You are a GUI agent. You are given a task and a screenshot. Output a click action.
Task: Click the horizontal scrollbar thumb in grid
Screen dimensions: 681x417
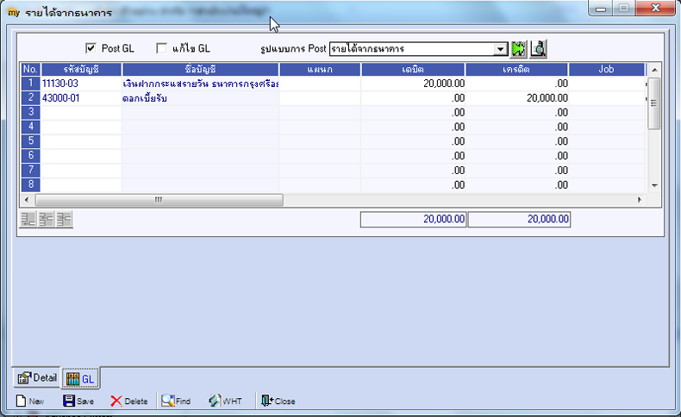[x=159, y=200]
